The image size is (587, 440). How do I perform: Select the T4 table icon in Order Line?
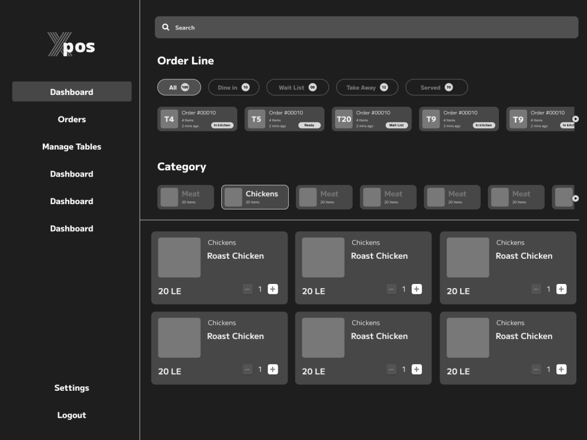pyautogui.click(x=168, y=119)
